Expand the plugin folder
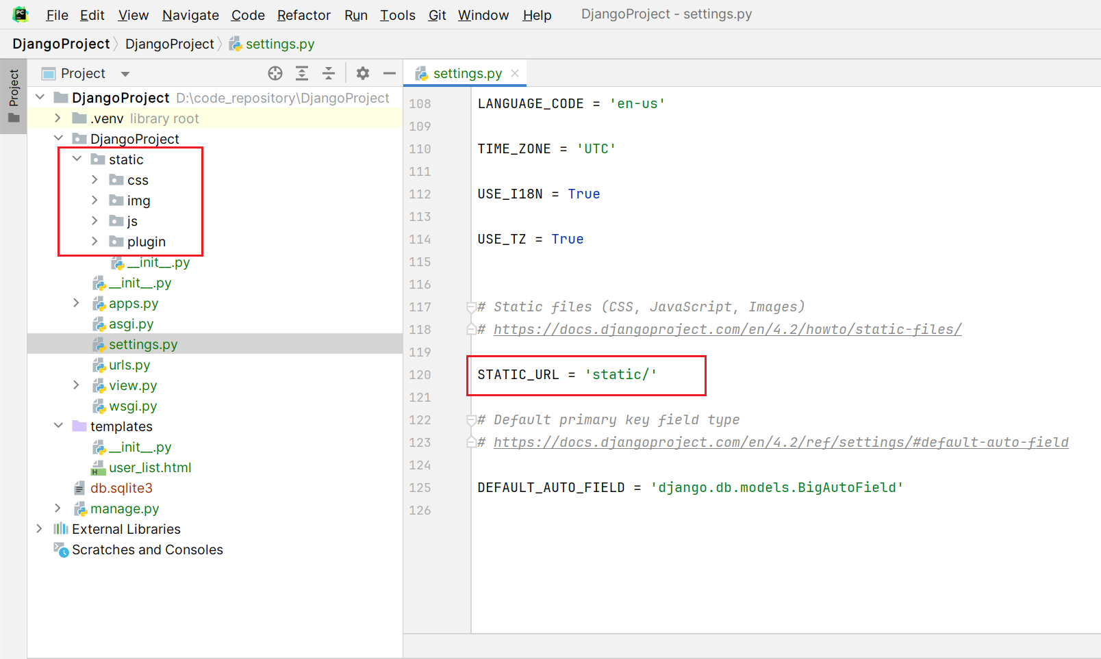The image size is (1101, 659). (x=95, y=242)
